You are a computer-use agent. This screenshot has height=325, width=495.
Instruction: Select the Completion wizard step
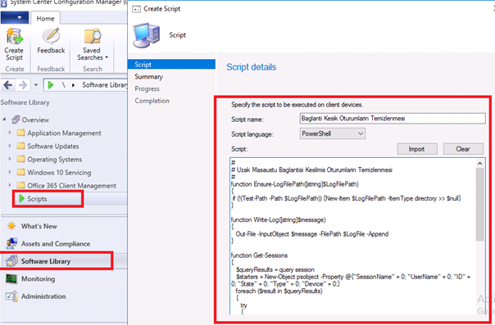pos(152,101)
